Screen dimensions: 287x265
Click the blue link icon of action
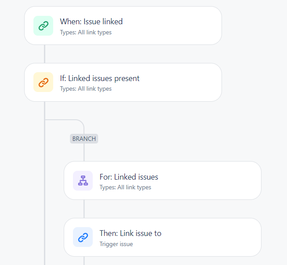coord(83,237)
